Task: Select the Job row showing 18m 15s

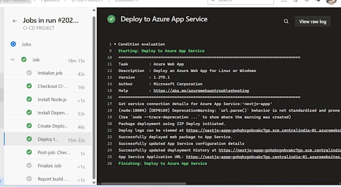Action: click(x=48, y=60)
